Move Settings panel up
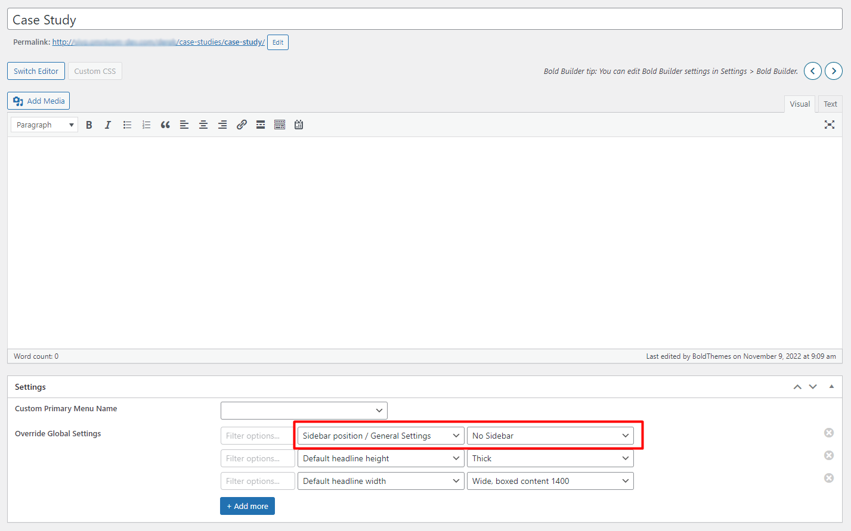851x531 pixels. click(x=797, y=387)
